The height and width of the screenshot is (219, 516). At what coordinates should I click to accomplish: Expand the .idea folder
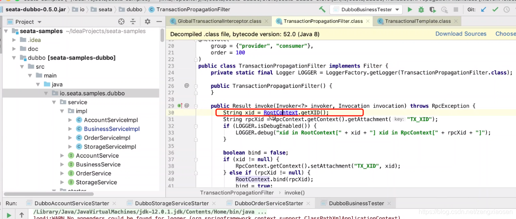pos(14,40)
